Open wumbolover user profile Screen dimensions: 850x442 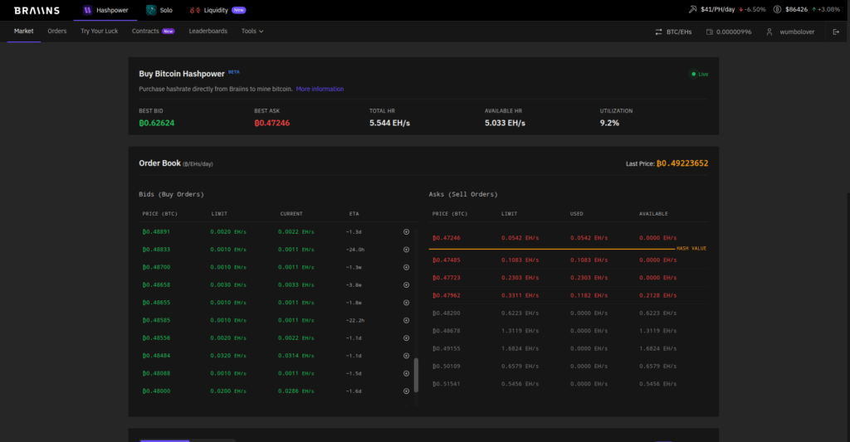point(790,32)
